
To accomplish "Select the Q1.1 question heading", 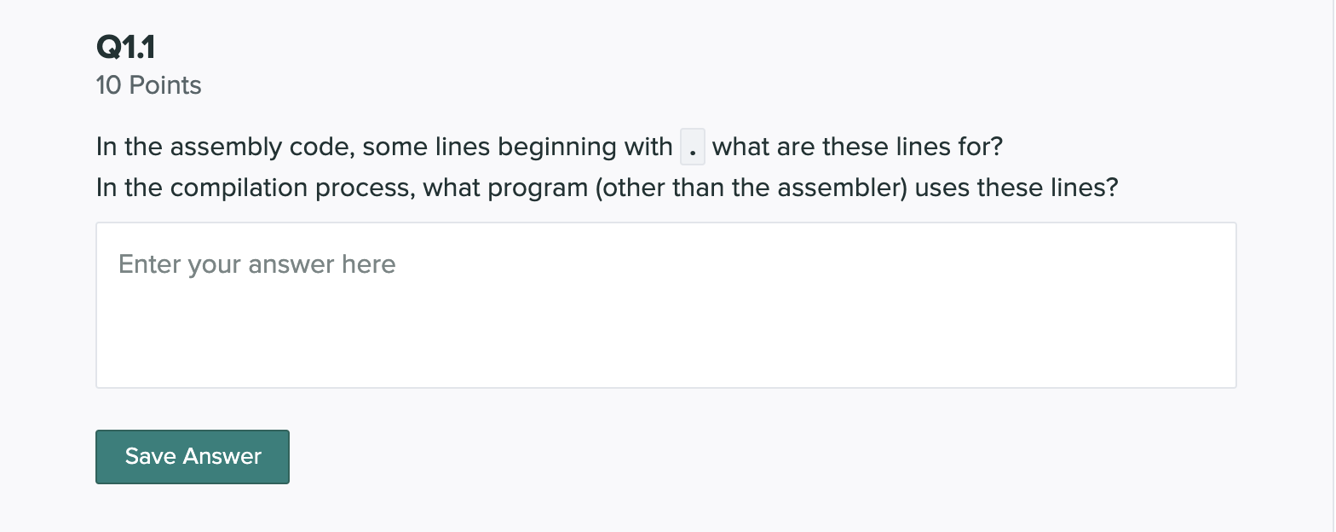I will [126, 49].
